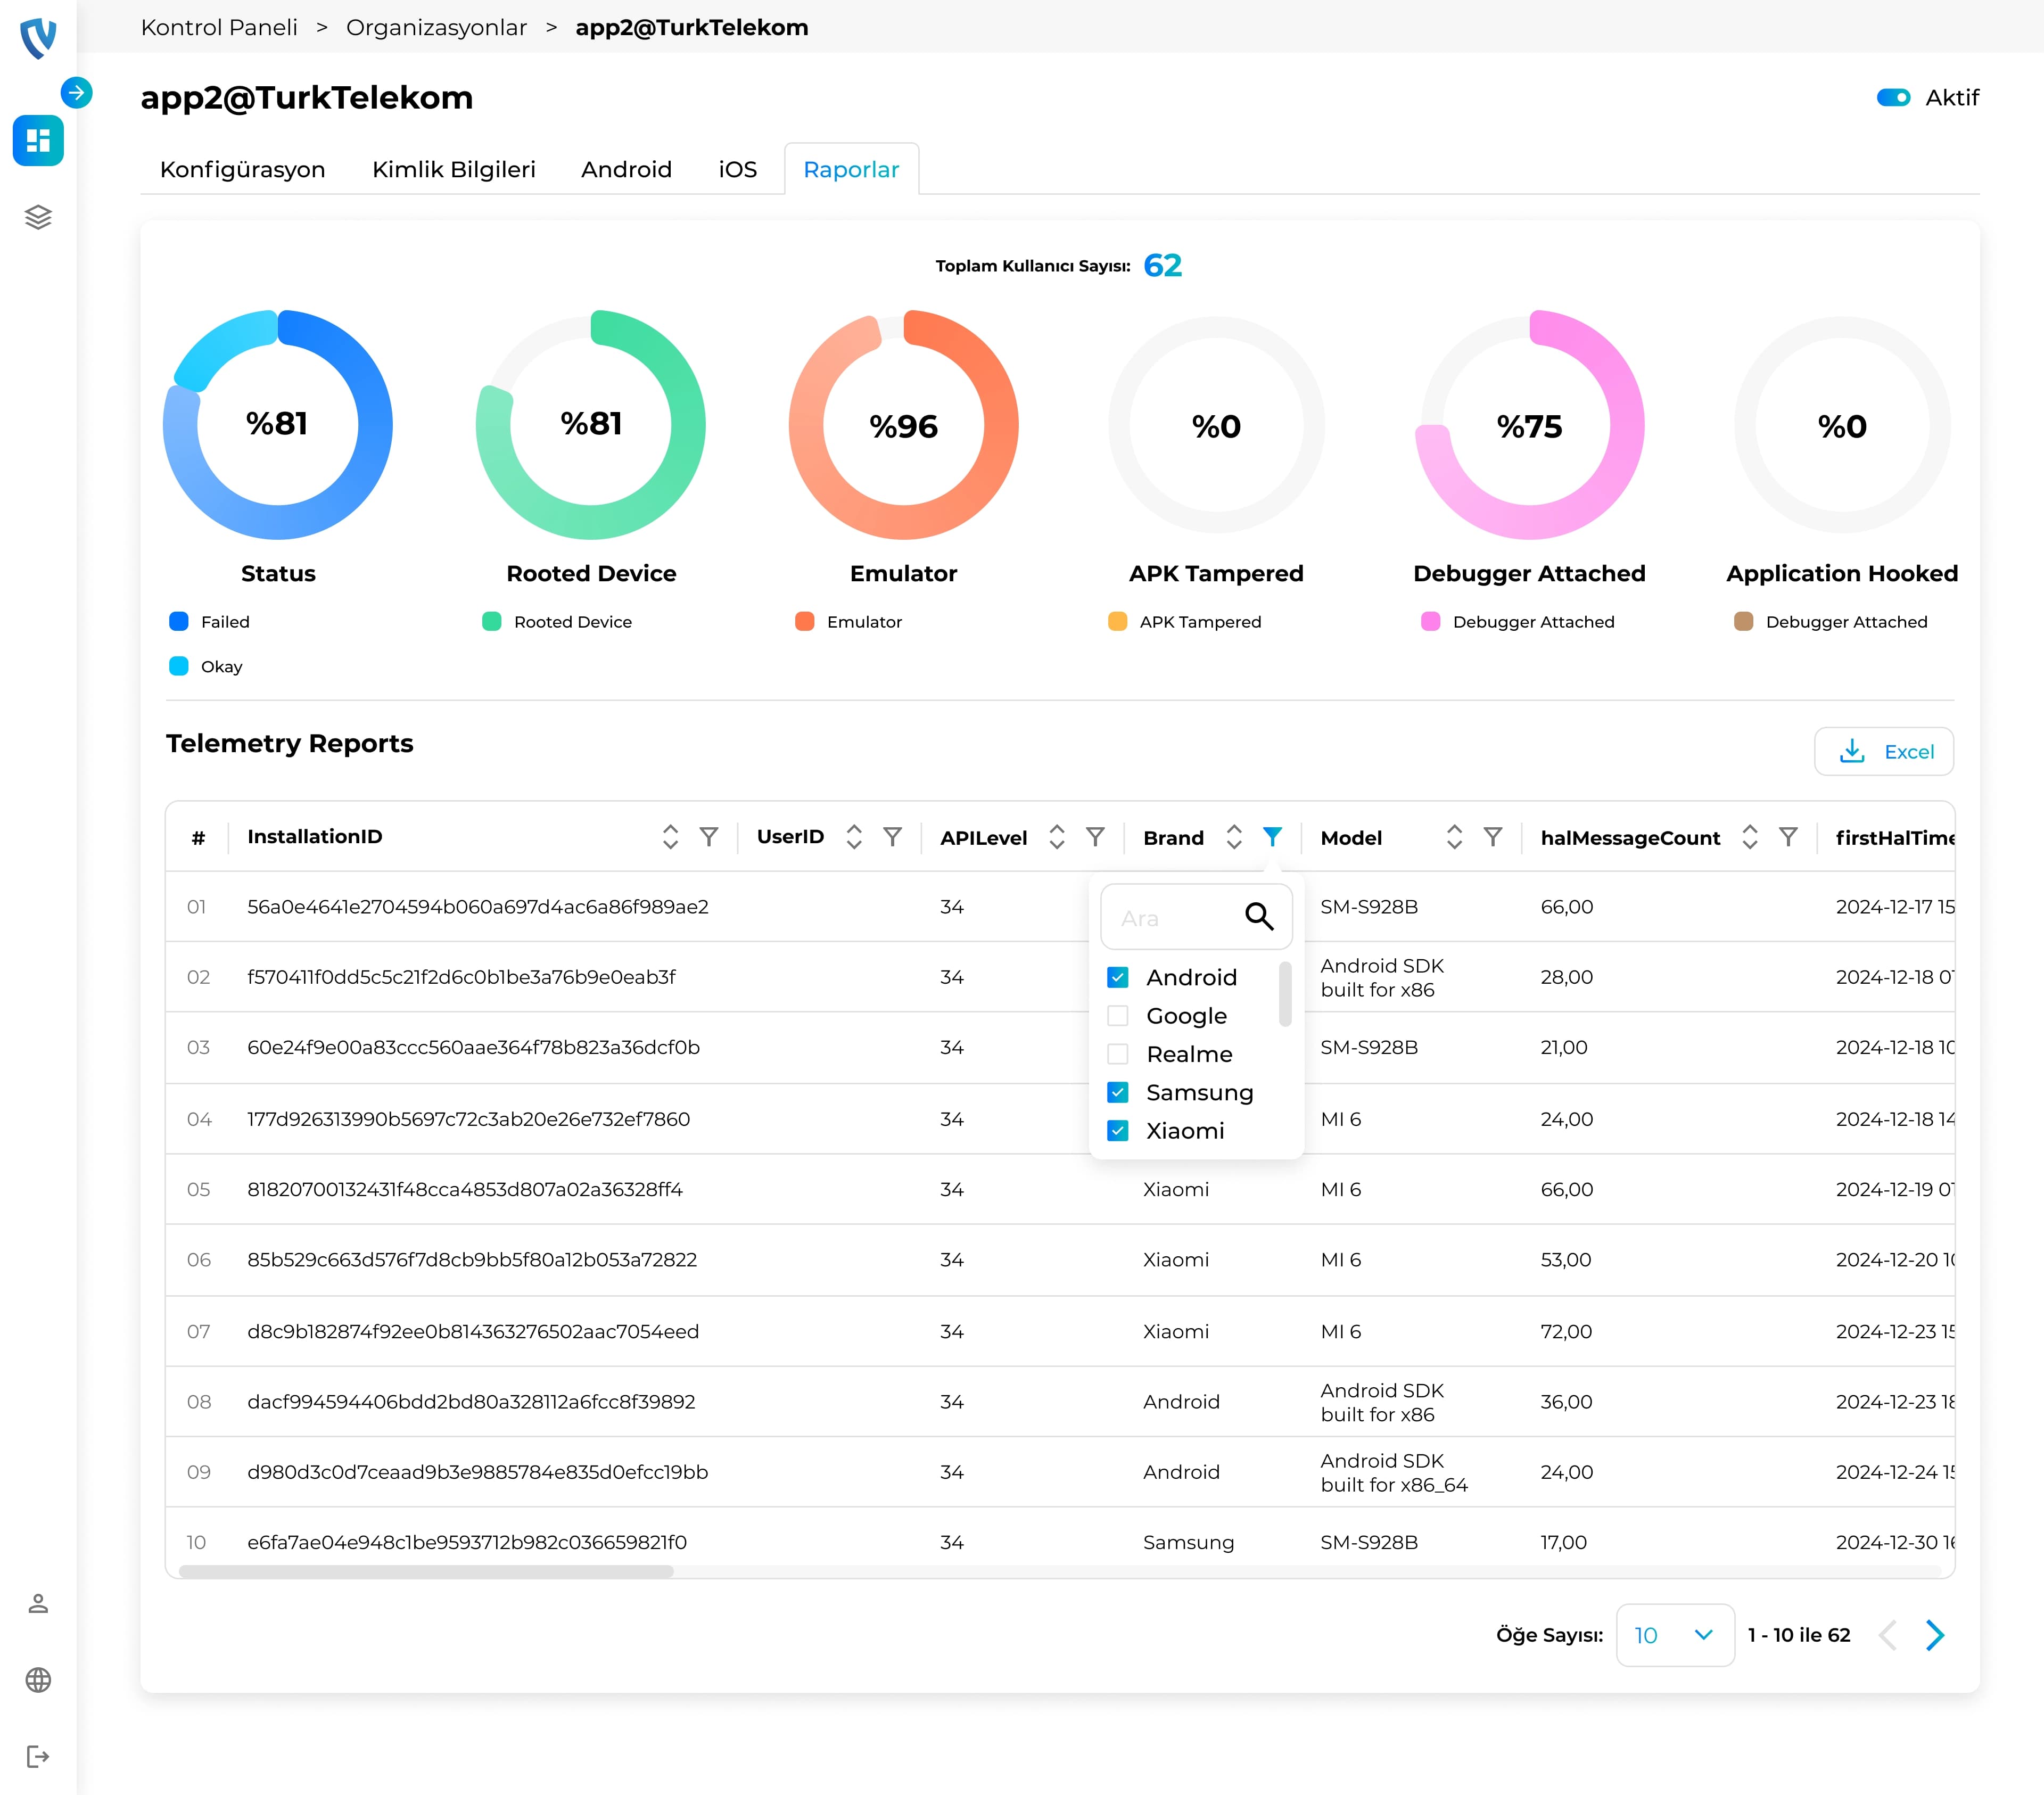Filter the InstallationID column
This screenshot has height=1795, width=2044.
point(709,837)
